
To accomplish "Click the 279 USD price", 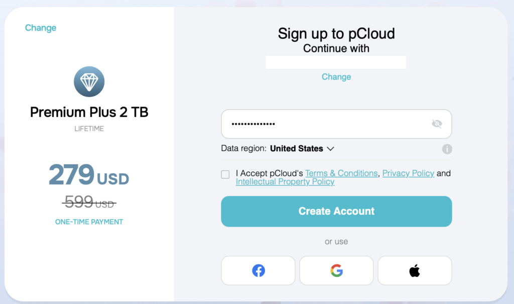I will (89, 175).
